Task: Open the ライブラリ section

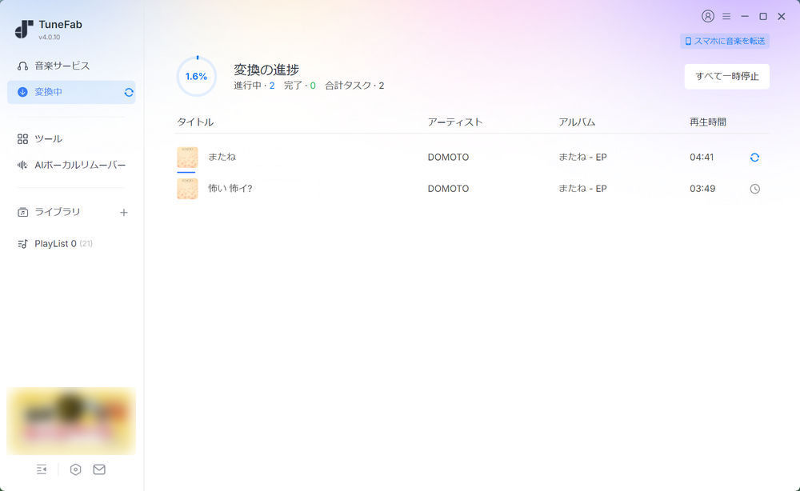Action: point(57,212)
